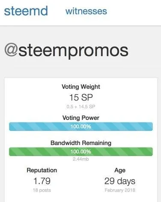Select the Voting Power label

tap(81, 118)
